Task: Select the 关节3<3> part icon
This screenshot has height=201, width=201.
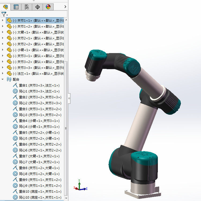Action: (9, 68)
